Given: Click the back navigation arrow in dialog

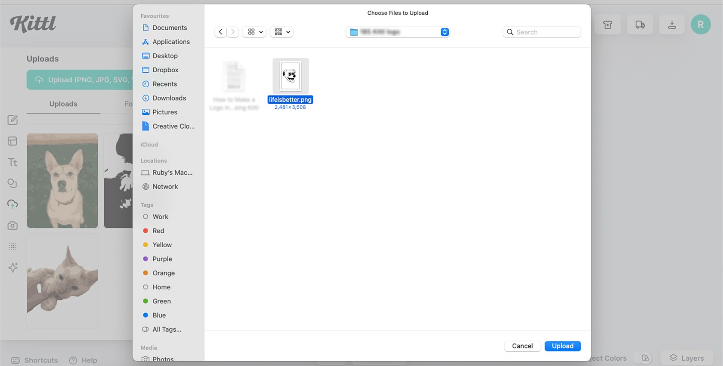Looking at the screenshot, I should (220, 32).
